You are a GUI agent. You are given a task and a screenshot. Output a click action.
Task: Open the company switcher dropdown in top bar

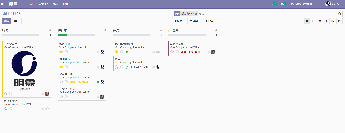(305, 4)
